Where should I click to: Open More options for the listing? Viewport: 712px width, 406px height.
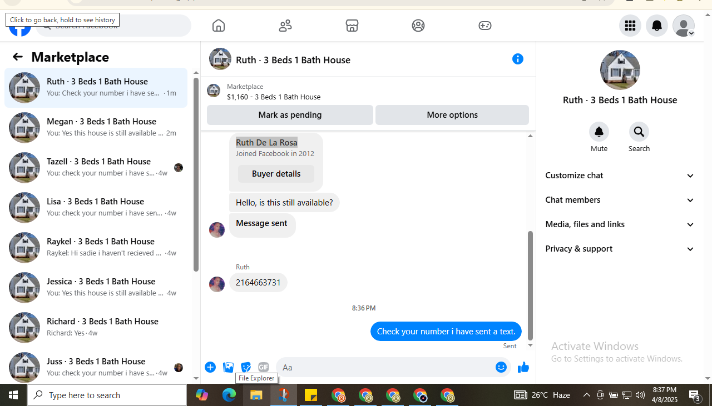[x=452, y=115]
